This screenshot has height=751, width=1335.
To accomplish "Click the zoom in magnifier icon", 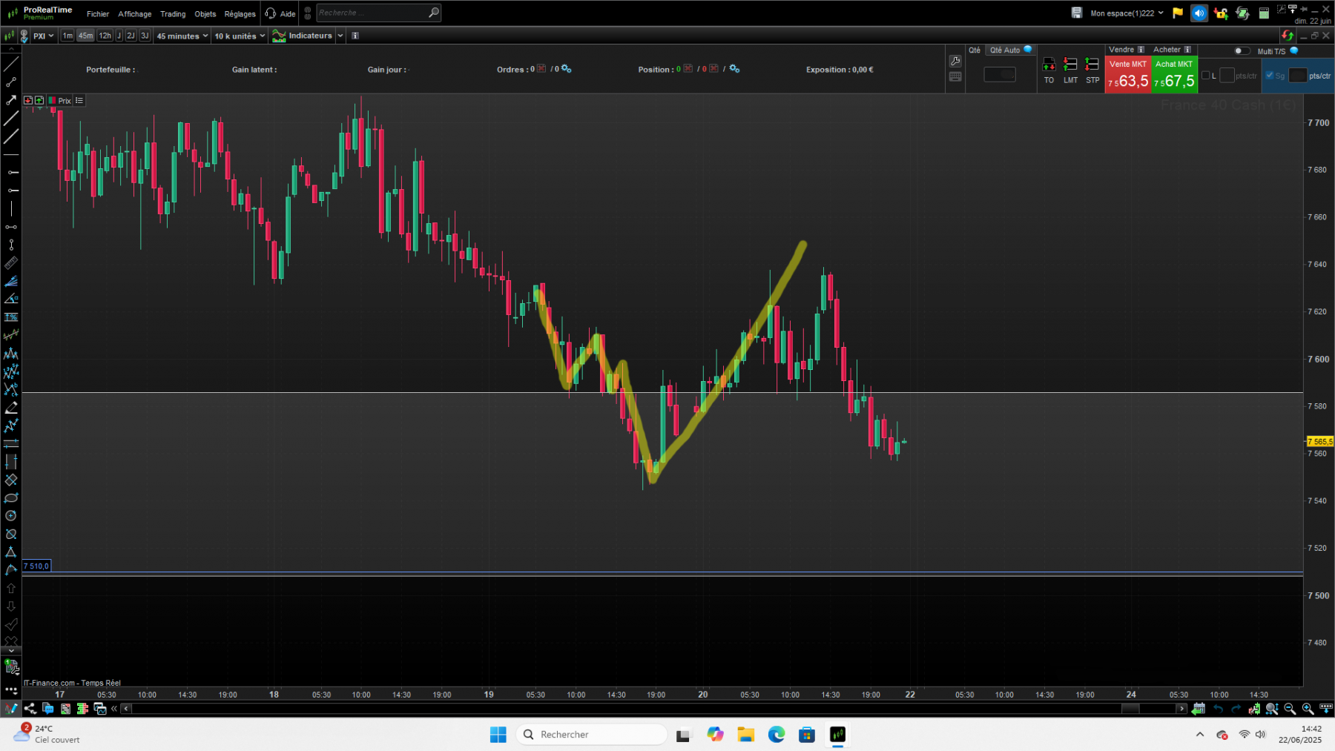I will pos(1308,709).
